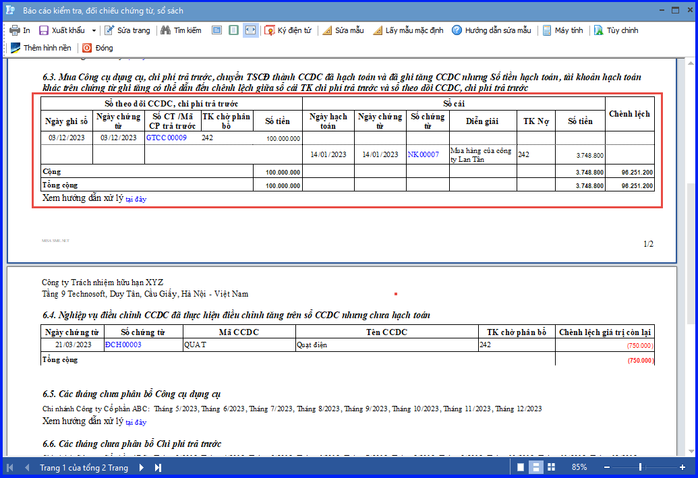Viewport: 698px width, 478px height.
Task: Toggle the highlighted page-width view icon
Action: pos(251,30)
